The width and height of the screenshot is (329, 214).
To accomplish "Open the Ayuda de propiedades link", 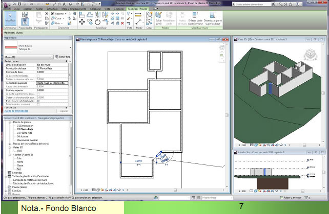I will click(17, 111).
